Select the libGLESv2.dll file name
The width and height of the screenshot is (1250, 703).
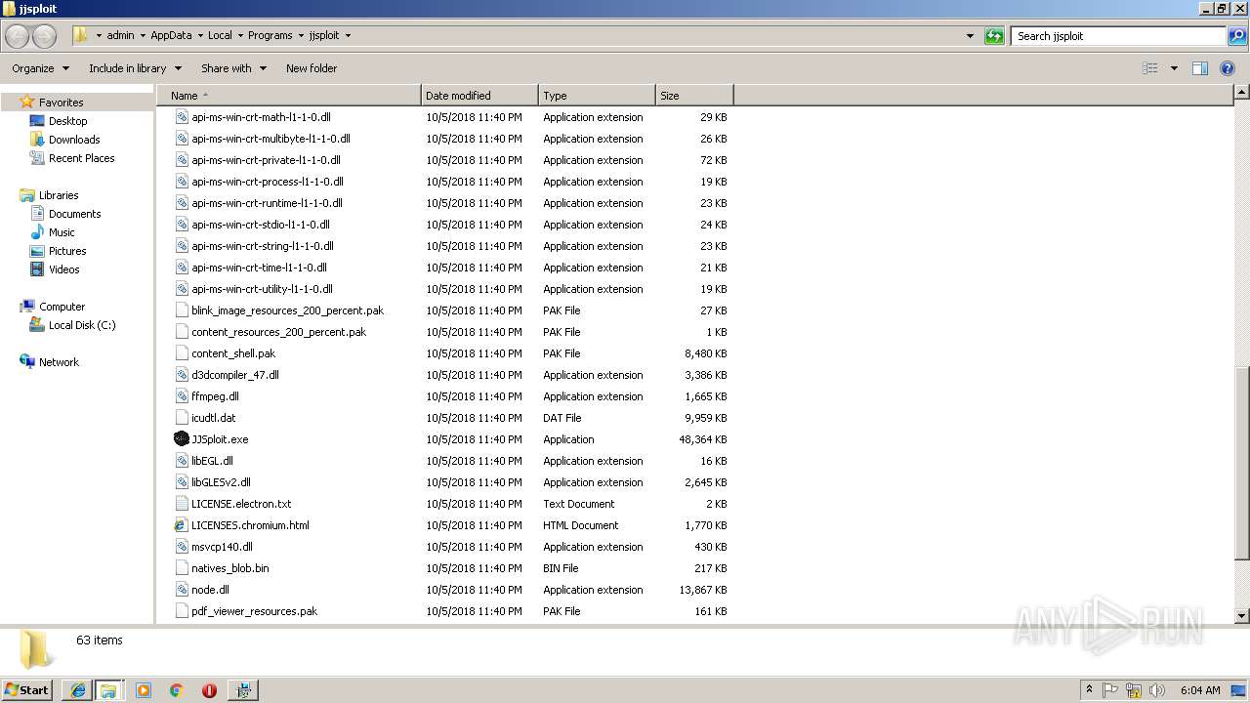pyautogui.click(x=221, y=482)
